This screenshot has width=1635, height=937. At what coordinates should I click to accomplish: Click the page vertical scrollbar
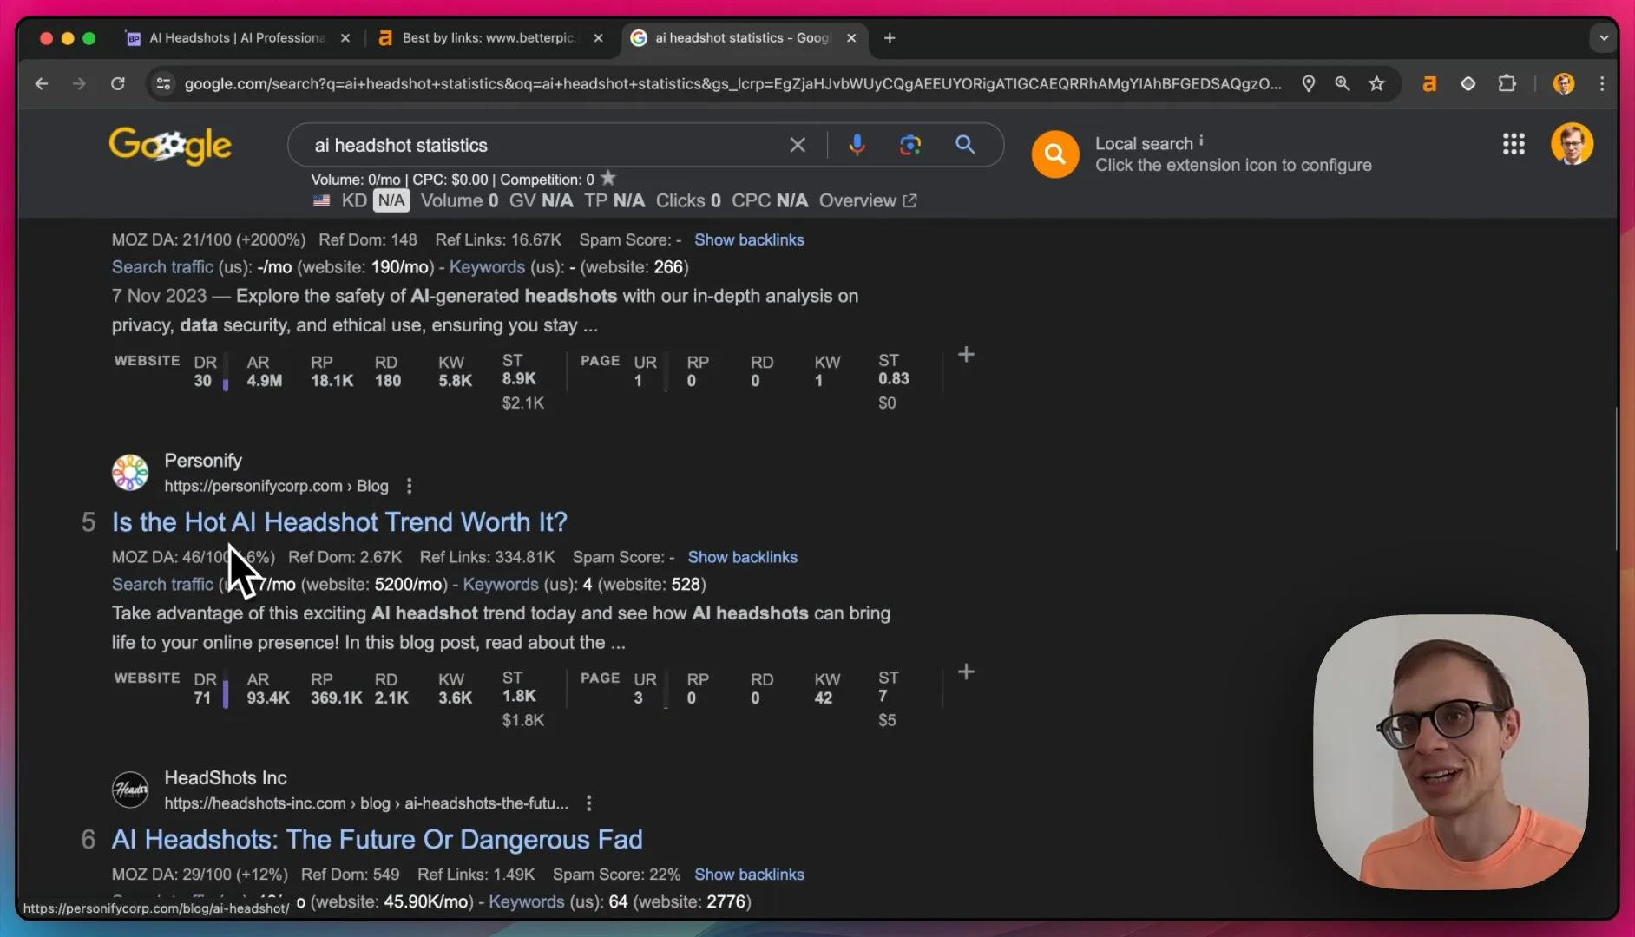pos(1616,479)
